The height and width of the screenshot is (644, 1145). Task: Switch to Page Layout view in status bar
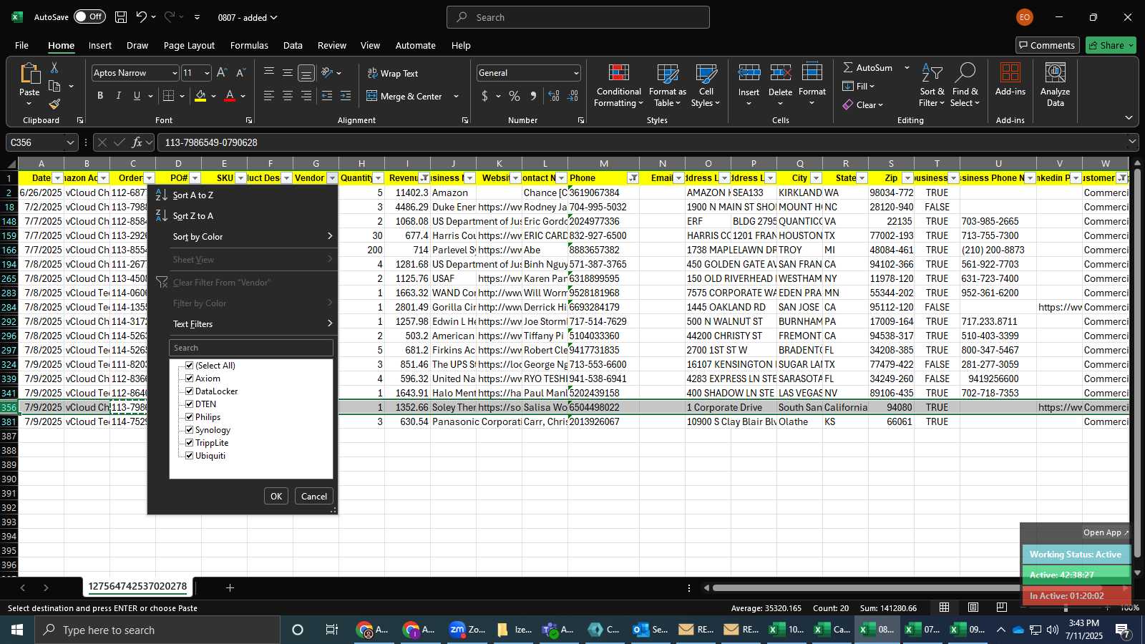(x=973, y=608)
